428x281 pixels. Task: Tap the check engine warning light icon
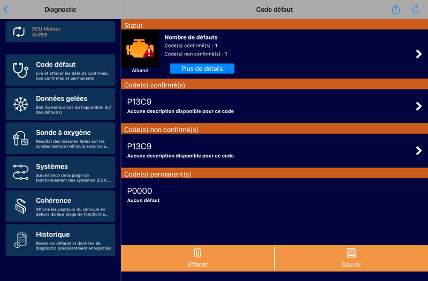140,48
